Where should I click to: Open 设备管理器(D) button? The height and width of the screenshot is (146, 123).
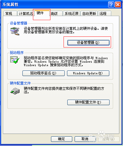tap(88, 43)
